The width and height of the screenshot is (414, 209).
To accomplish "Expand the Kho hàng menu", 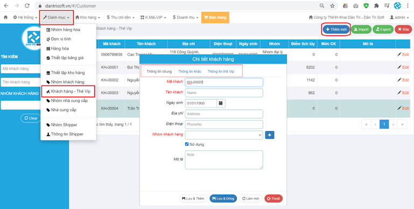I will pos(88,17).
